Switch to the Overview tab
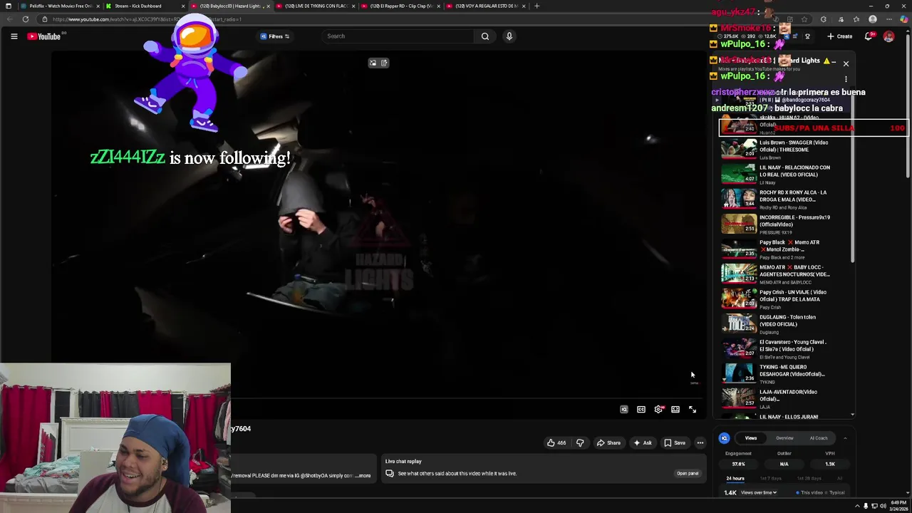This screenshot has width=912, height=513. 784,438
